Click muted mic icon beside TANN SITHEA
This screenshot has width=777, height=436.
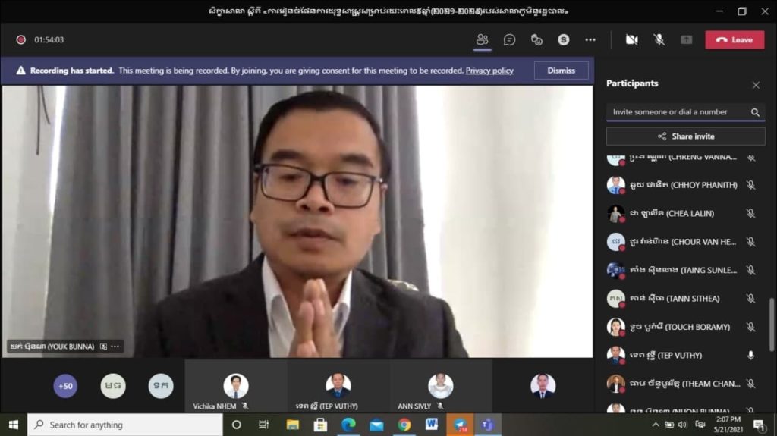(750, 298)
